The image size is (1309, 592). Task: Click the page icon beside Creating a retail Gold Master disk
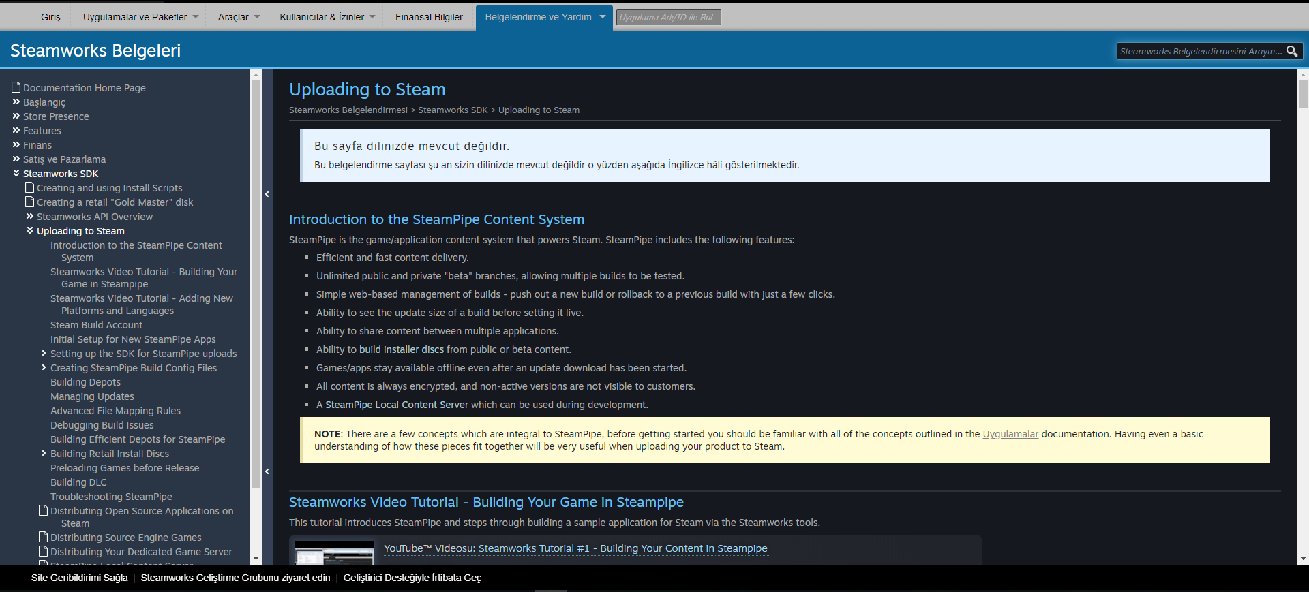30,202
